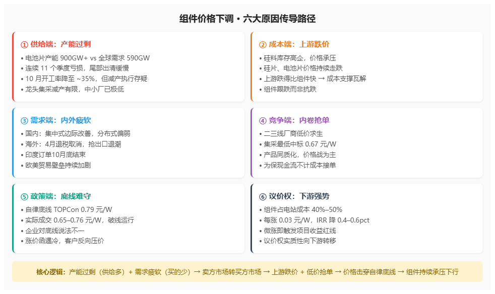This screenshot has width=495, height=294.
Task: Click the heading "⑥ 议价权：下游强势"
Action: pyautogui.click(x=294, y=196)
